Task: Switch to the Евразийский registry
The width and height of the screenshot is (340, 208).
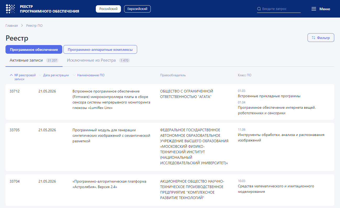Action: [137, 9]
